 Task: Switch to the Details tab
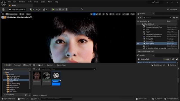pos(142,56)
